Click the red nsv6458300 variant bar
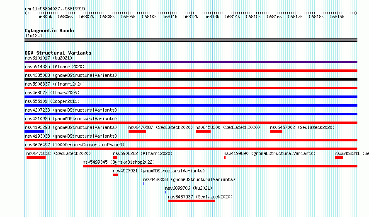 [x=203, y=131]
